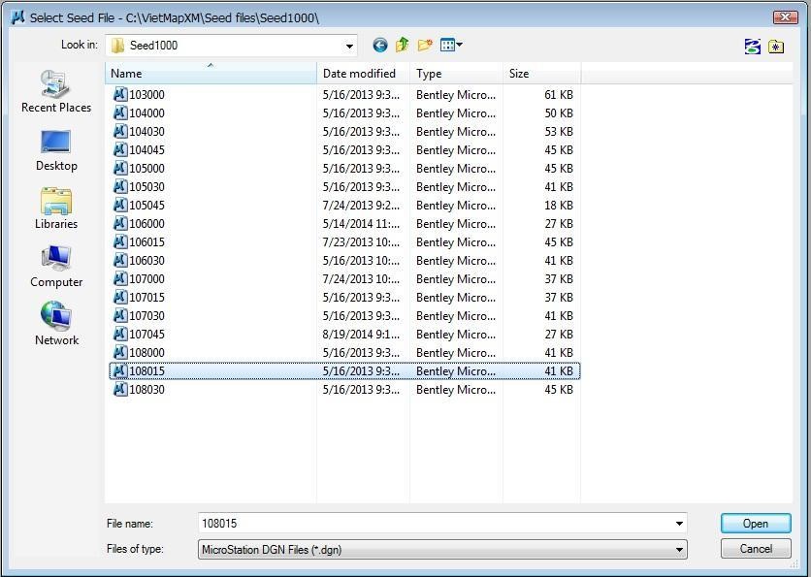Open the Files of type combo box
The height and width of the screenshot is (577, 811).
coord(441,550)
